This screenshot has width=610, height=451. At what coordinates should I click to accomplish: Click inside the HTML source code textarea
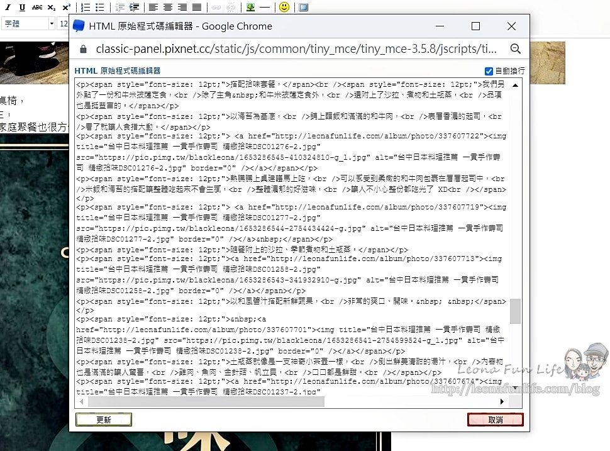(x=289, y=239)
